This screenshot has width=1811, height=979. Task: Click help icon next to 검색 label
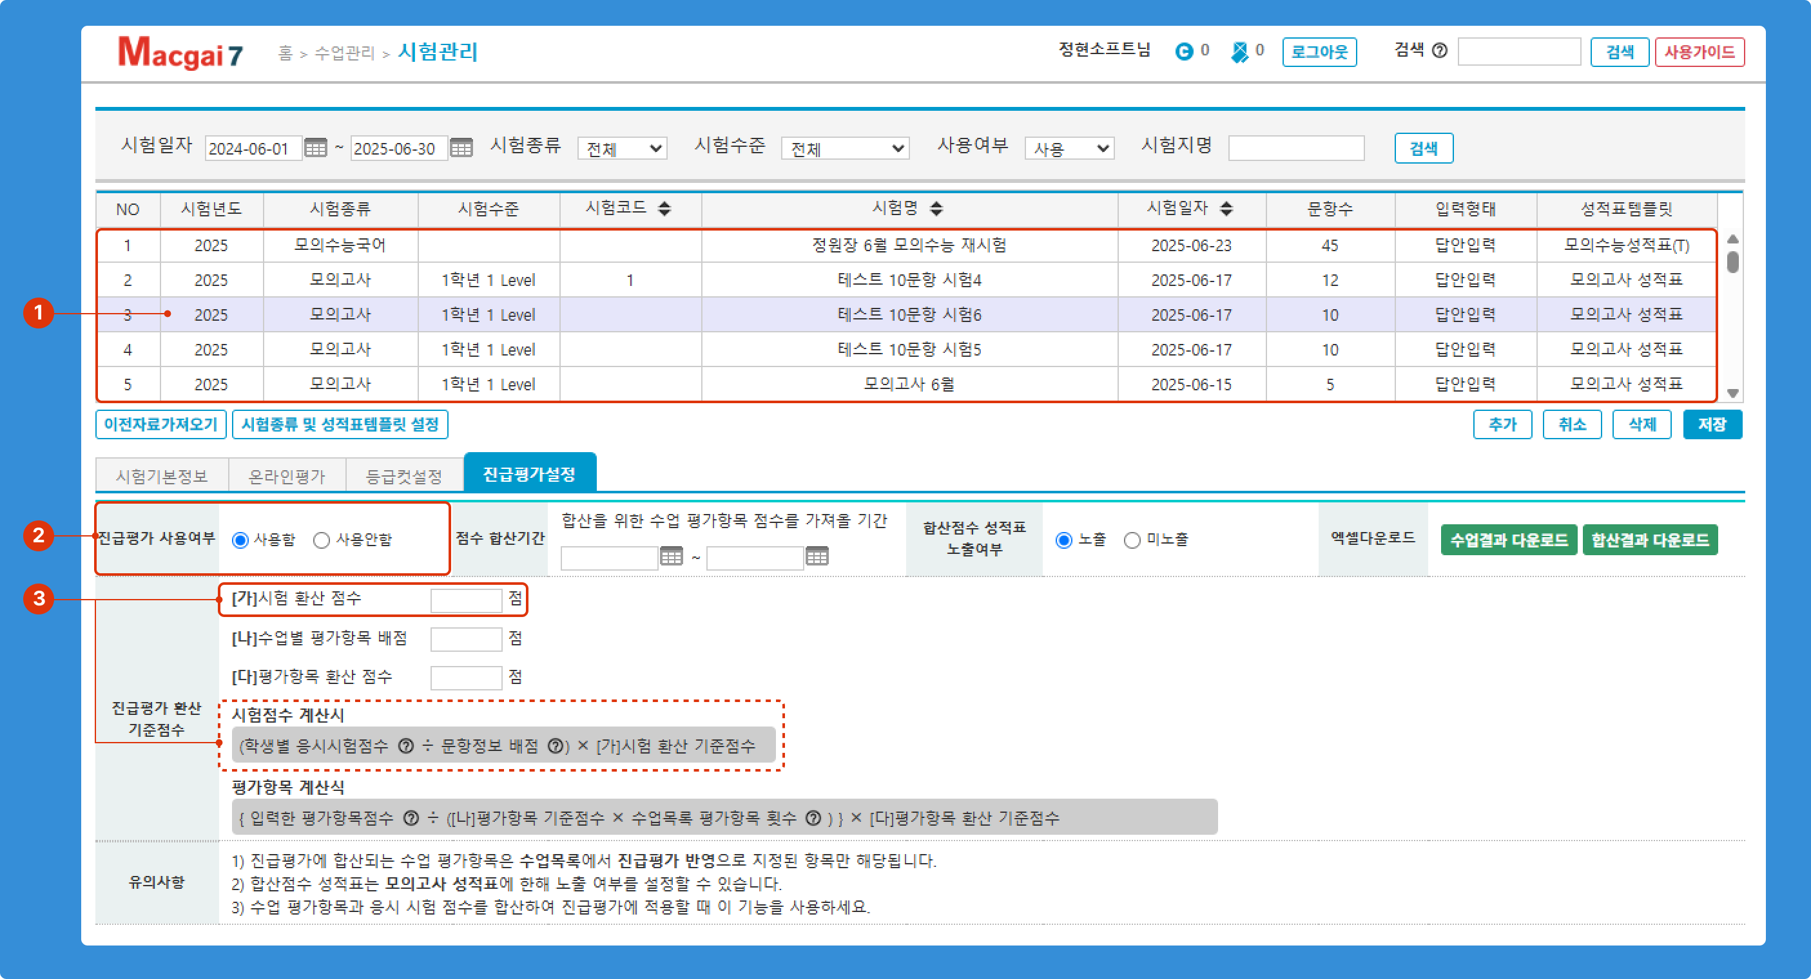click(x=1439, y=52)
